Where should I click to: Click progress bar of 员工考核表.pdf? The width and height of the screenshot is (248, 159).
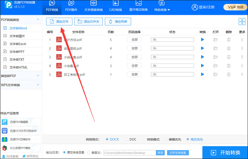[x=173, y=74]
